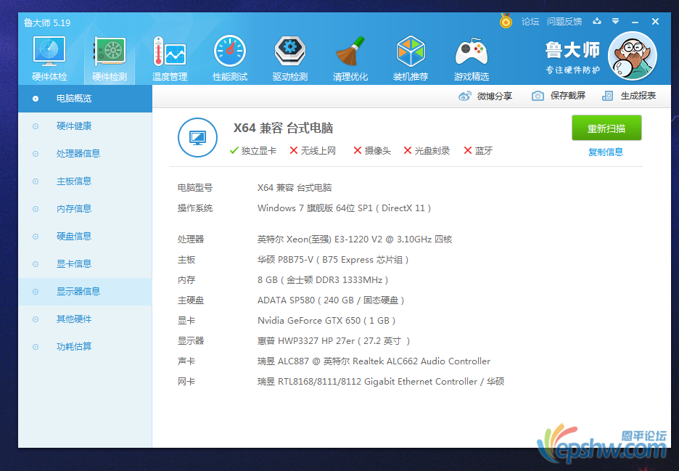Click the 光盘刻录 feature indicator

pyautogui.click(x=427, y=150)
